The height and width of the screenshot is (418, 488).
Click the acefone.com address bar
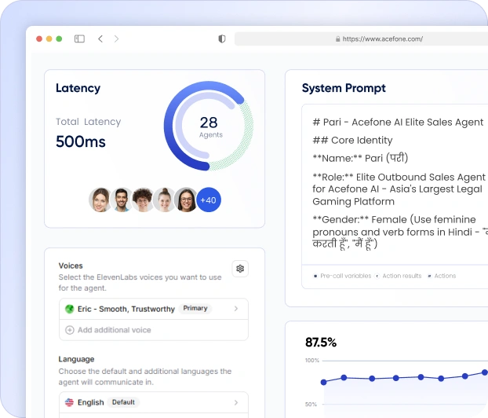[x=361, y=39]
